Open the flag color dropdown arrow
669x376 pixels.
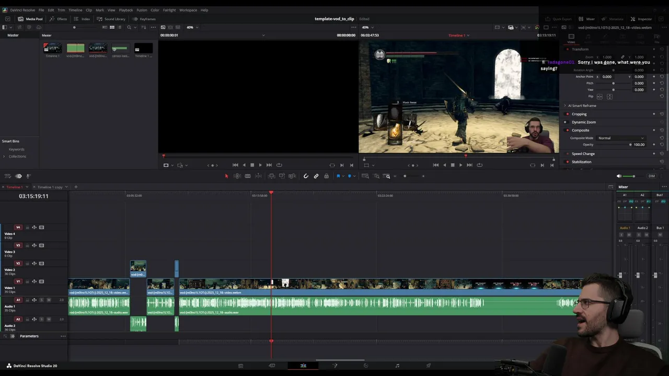tap(343, 176)
